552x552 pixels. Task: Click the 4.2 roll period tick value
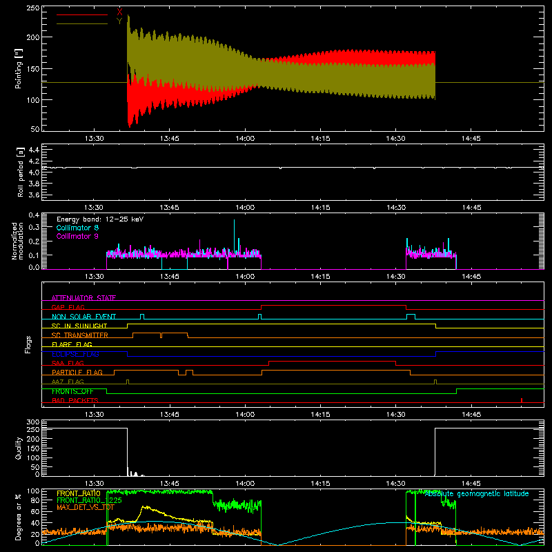click(34, 161)
